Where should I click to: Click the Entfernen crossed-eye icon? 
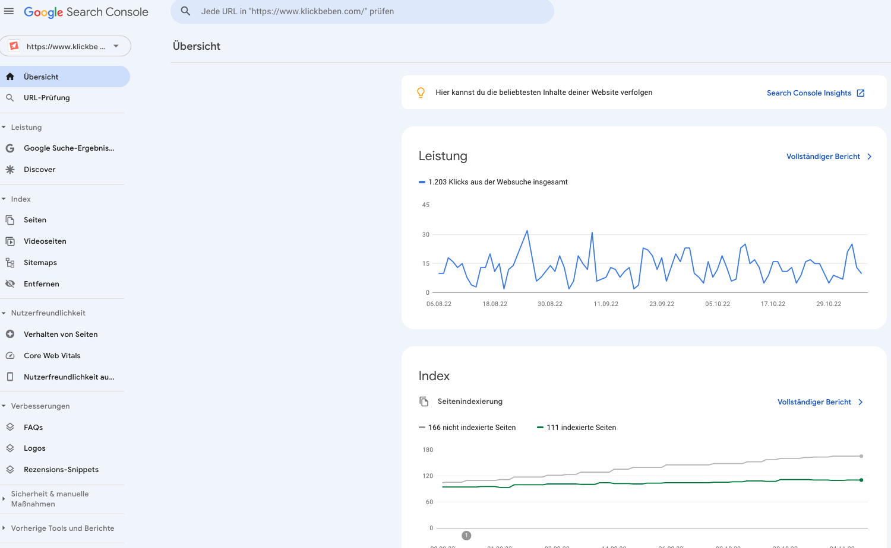click(x=10, y=284)
